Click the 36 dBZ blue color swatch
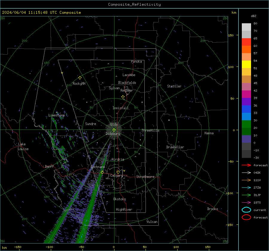The height and width of the screenshot is (251, 269). tap(246, 109)
